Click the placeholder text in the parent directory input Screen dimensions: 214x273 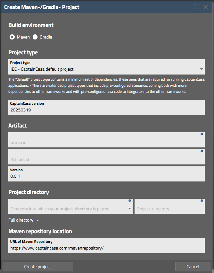point(60,209)
